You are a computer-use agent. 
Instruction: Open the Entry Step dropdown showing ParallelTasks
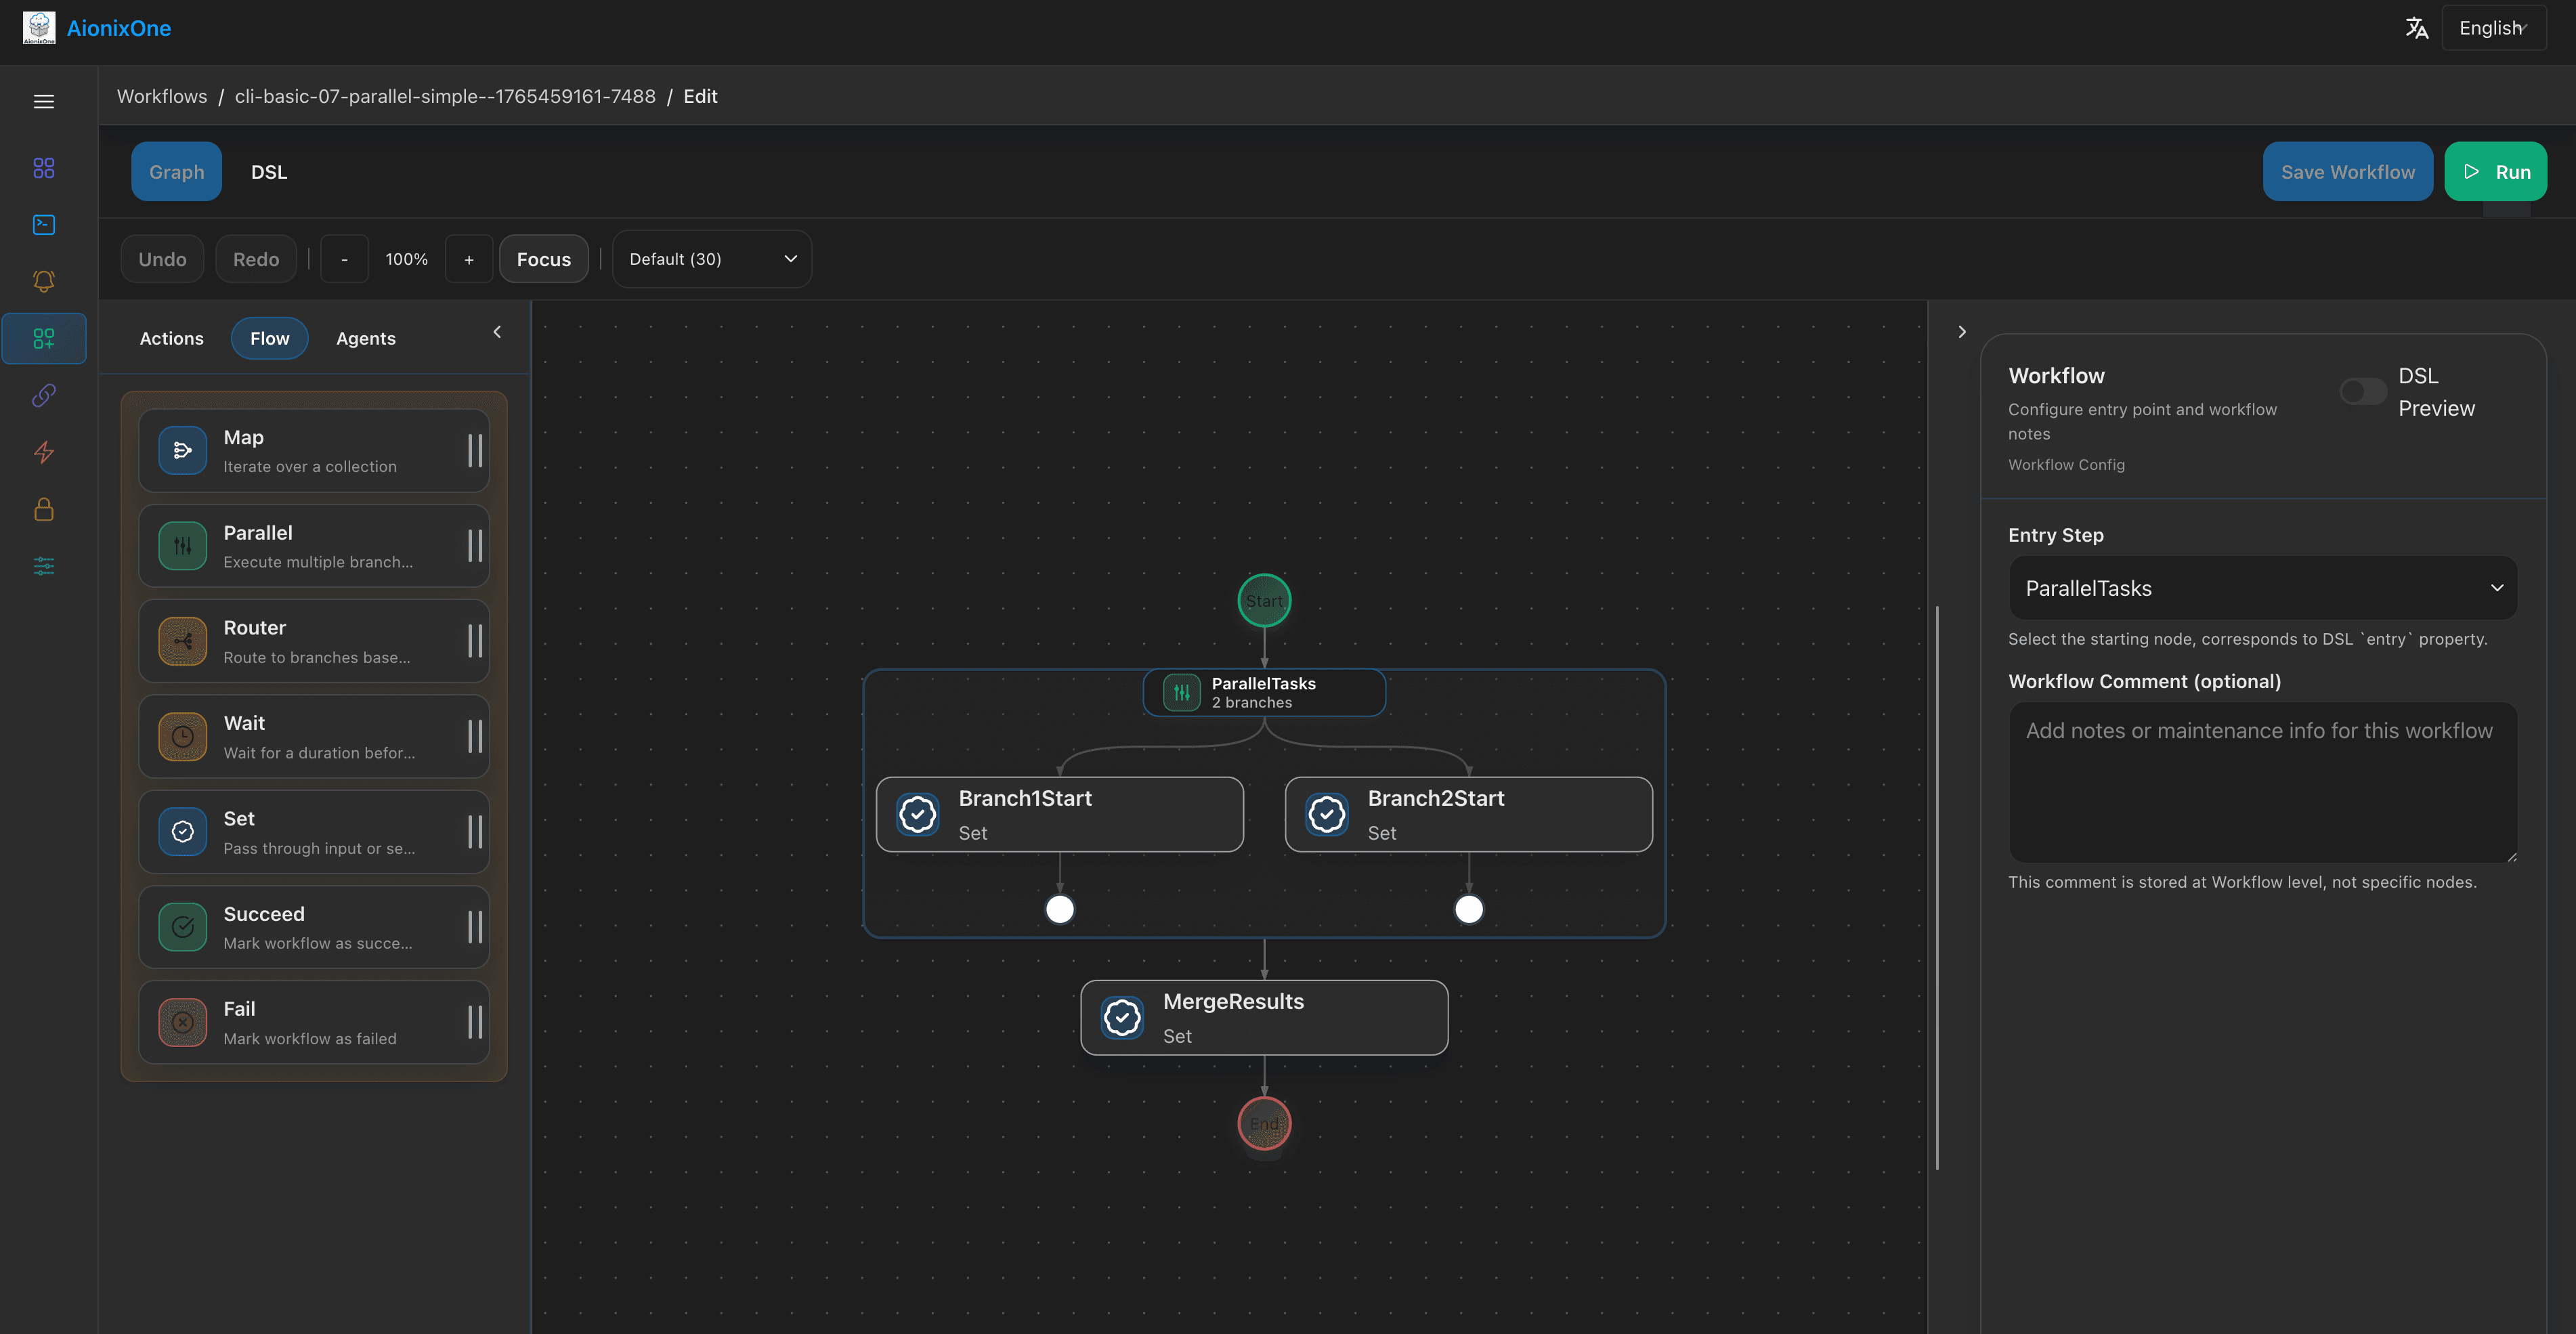(2262, 588)
